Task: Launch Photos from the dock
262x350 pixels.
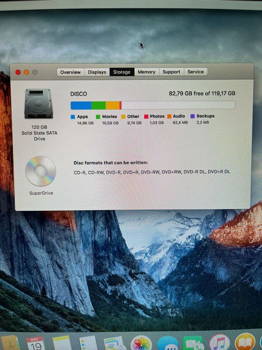Action: (x=141, y=343)
